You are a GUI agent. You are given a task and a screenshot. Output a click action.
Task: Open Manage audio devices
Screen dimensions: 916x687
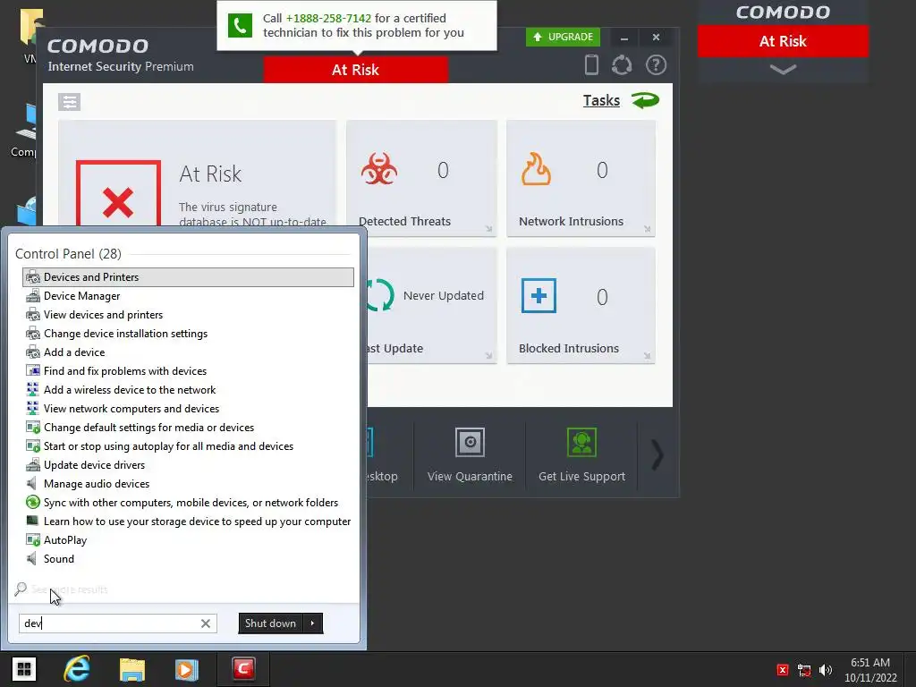click(x=188, y=484)
